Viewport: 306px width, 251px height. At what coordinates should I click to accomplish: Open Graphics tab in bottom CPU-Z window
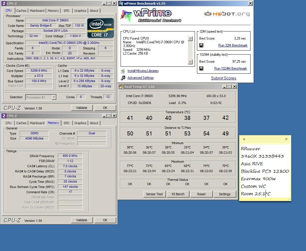pos(80,123)
